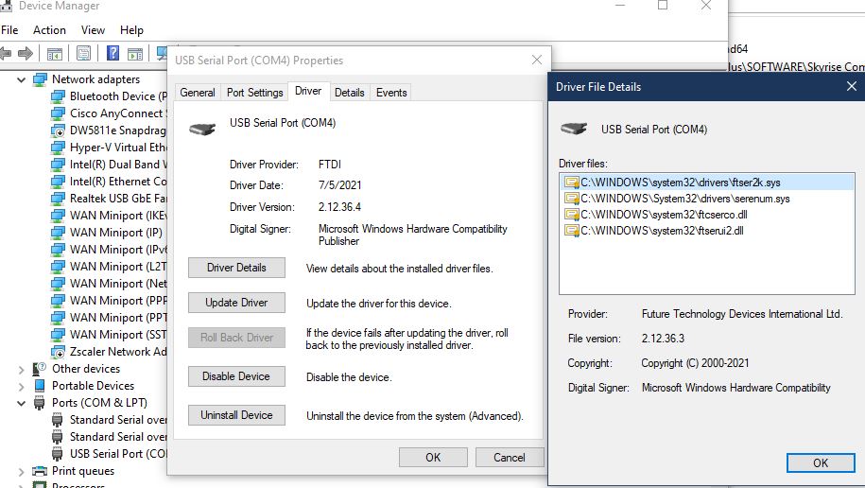Click the Properties toolbar icon
This screenshot has width=865, height=488.
(84, 54)
